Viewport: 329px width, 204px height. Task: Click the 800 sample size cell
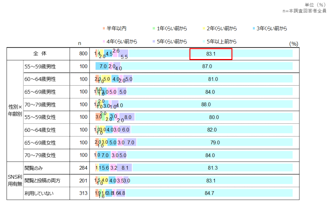[x=84, y=54]
